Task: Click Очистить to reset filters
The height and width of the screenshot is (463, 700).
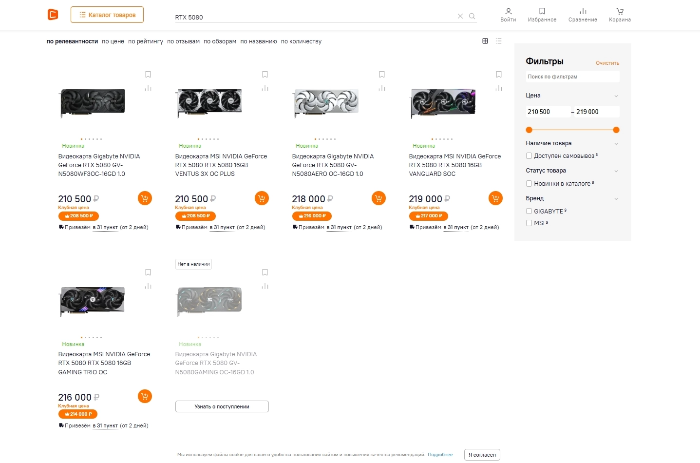Action: 607,63
